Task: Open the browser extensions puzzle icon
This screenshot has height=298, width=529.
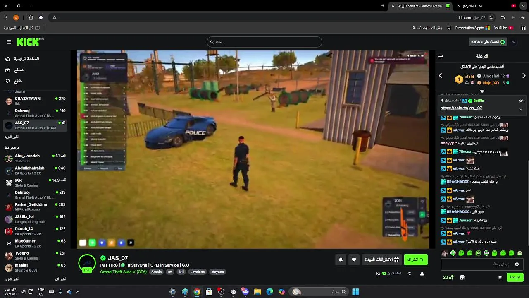Action: tap(31, 18)
